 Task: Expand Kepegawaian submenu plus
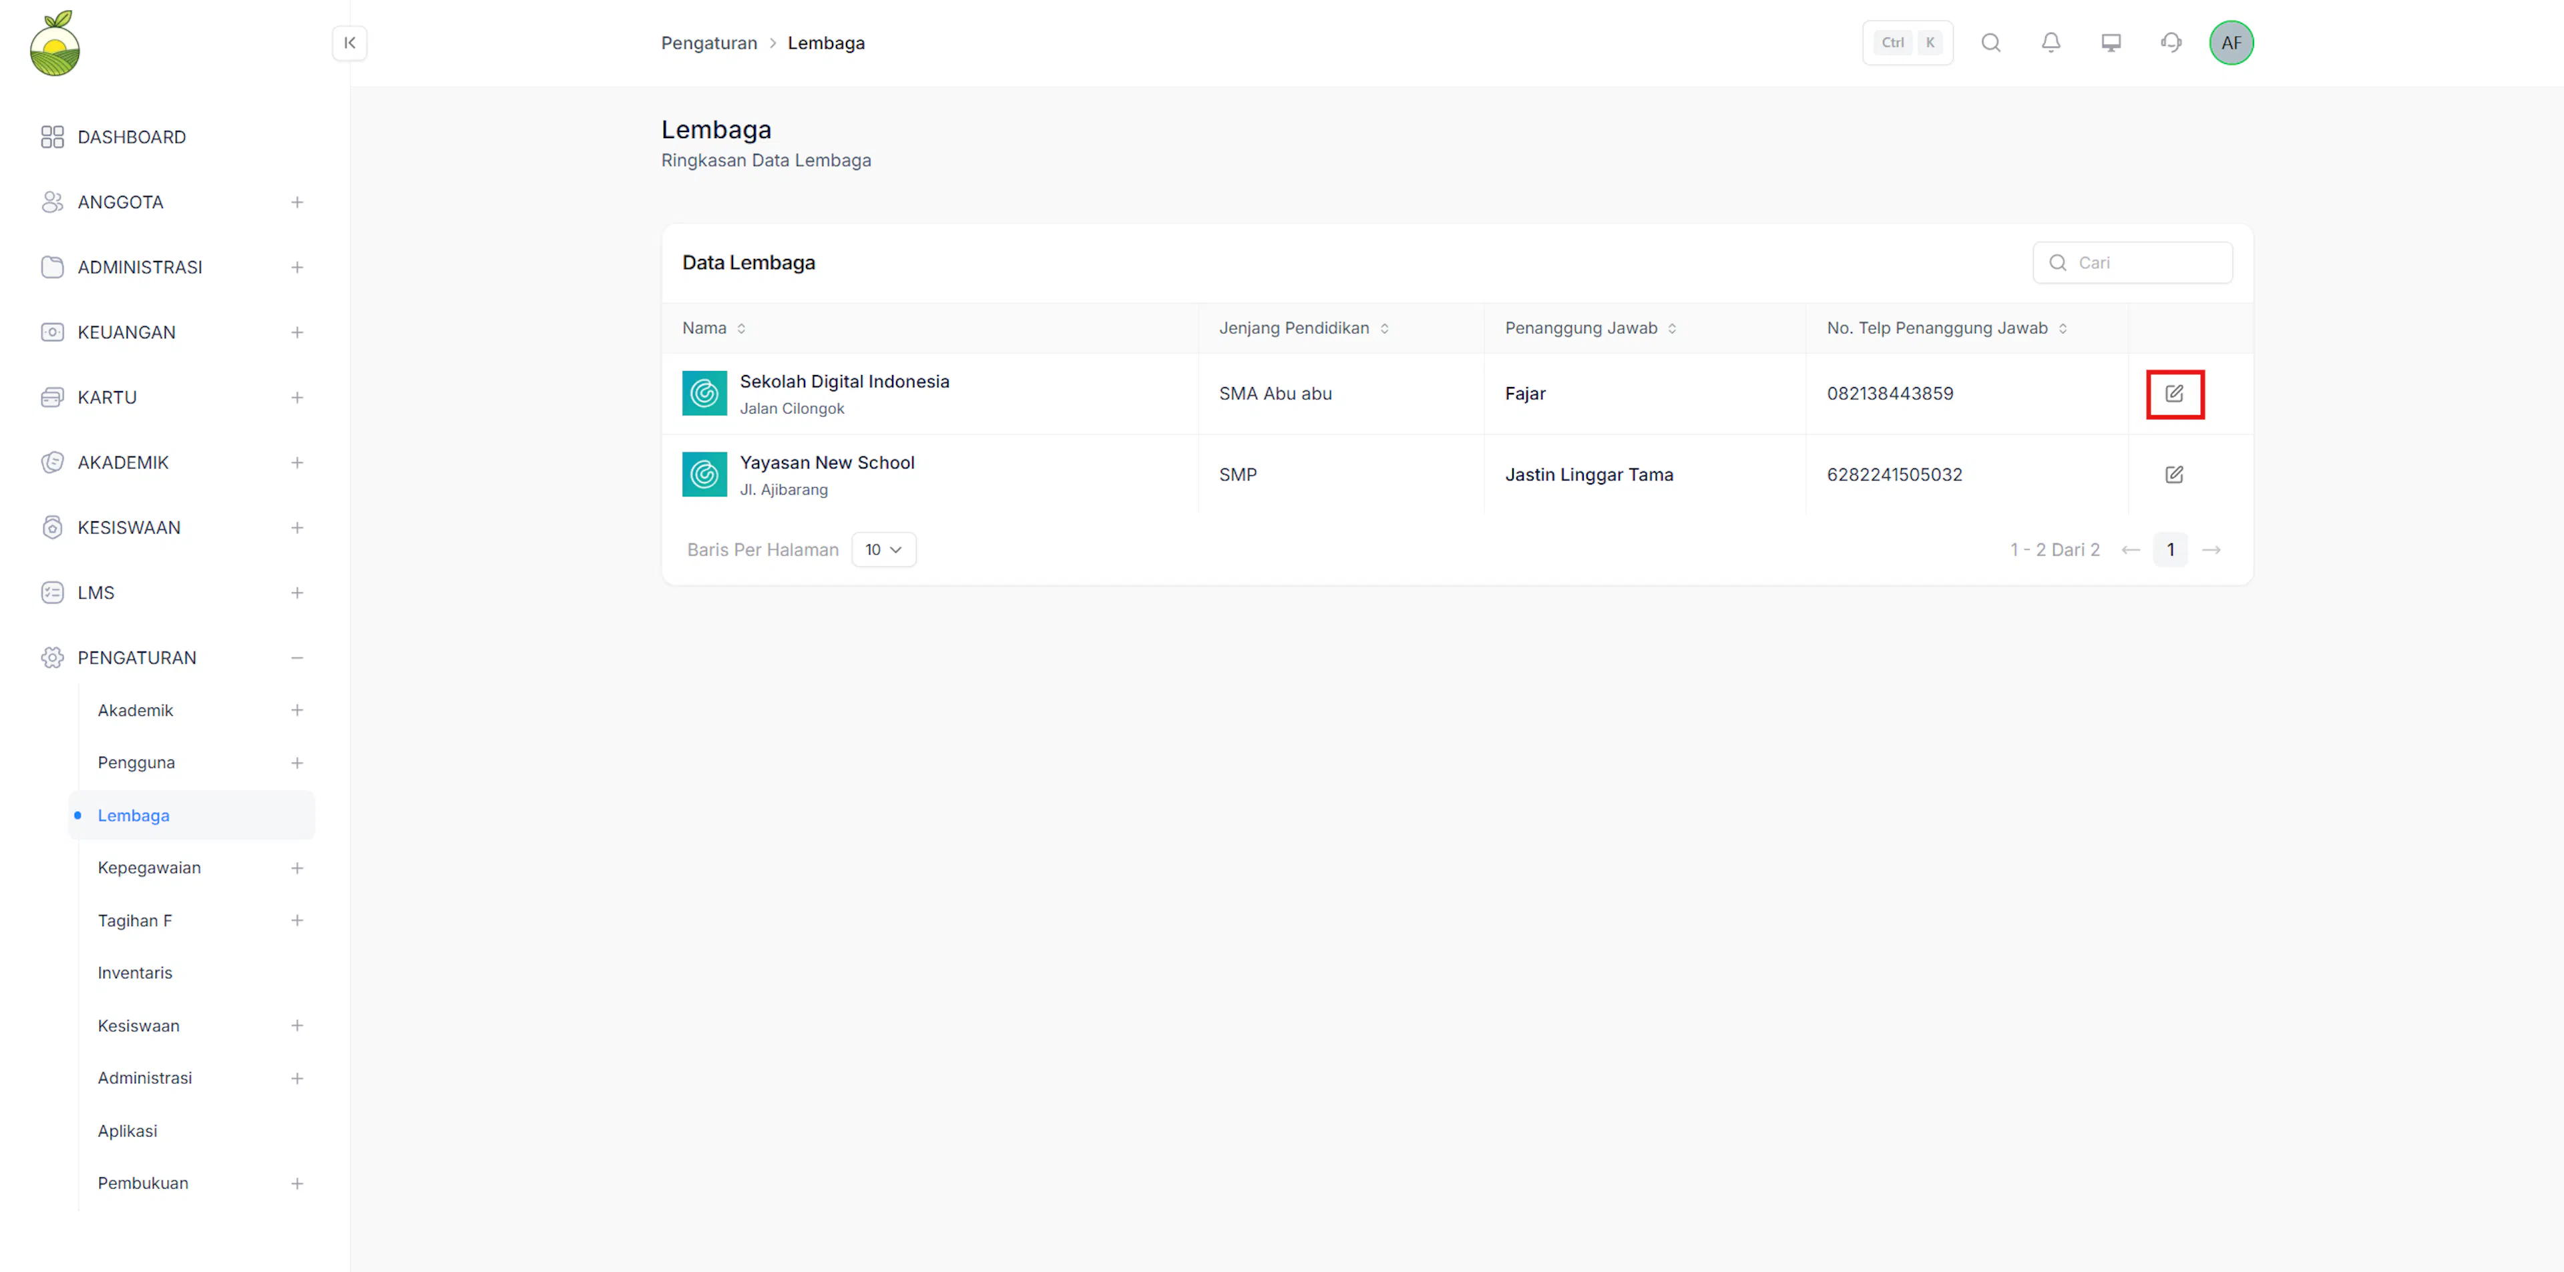(296, 868)
